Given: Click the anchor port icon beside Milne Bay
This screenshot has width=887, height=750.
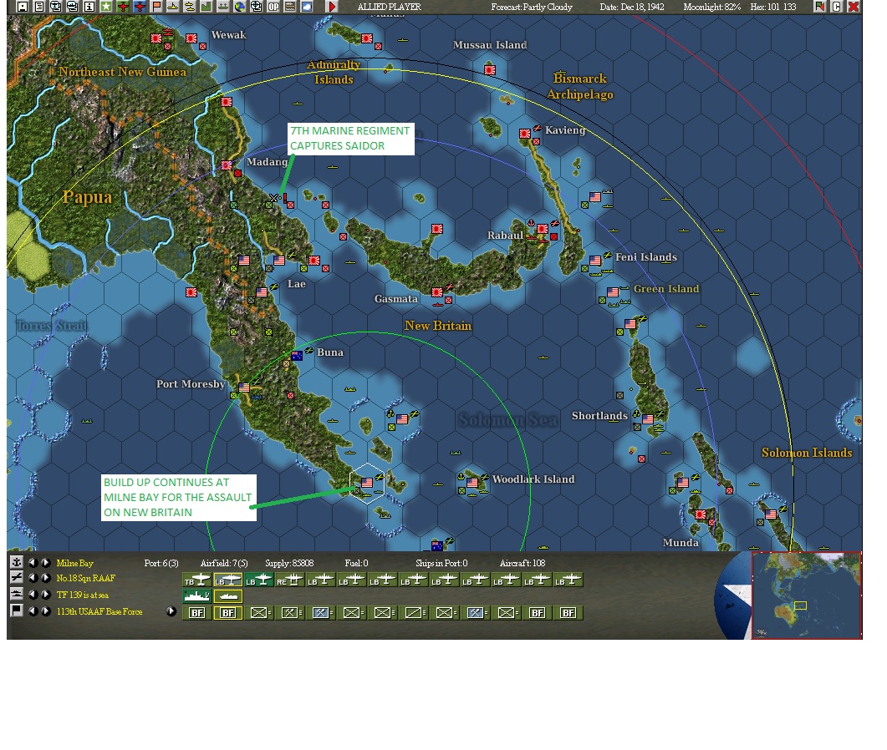Looking at the screenshot, I should (x=17, y=562).
